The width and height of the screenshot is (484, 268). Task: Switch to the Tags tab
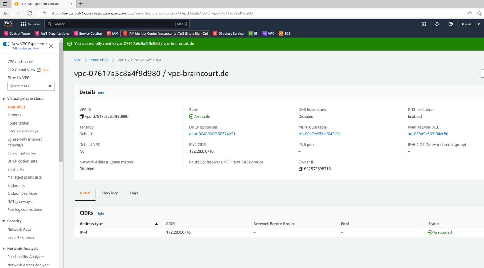[134, 193]
